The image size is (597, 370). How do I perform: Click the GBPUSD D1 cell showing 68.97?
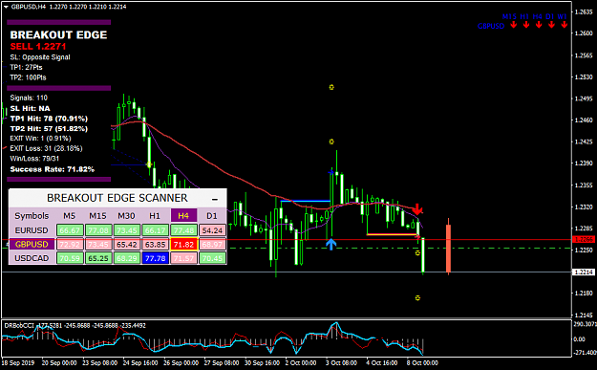pos(212,244)
